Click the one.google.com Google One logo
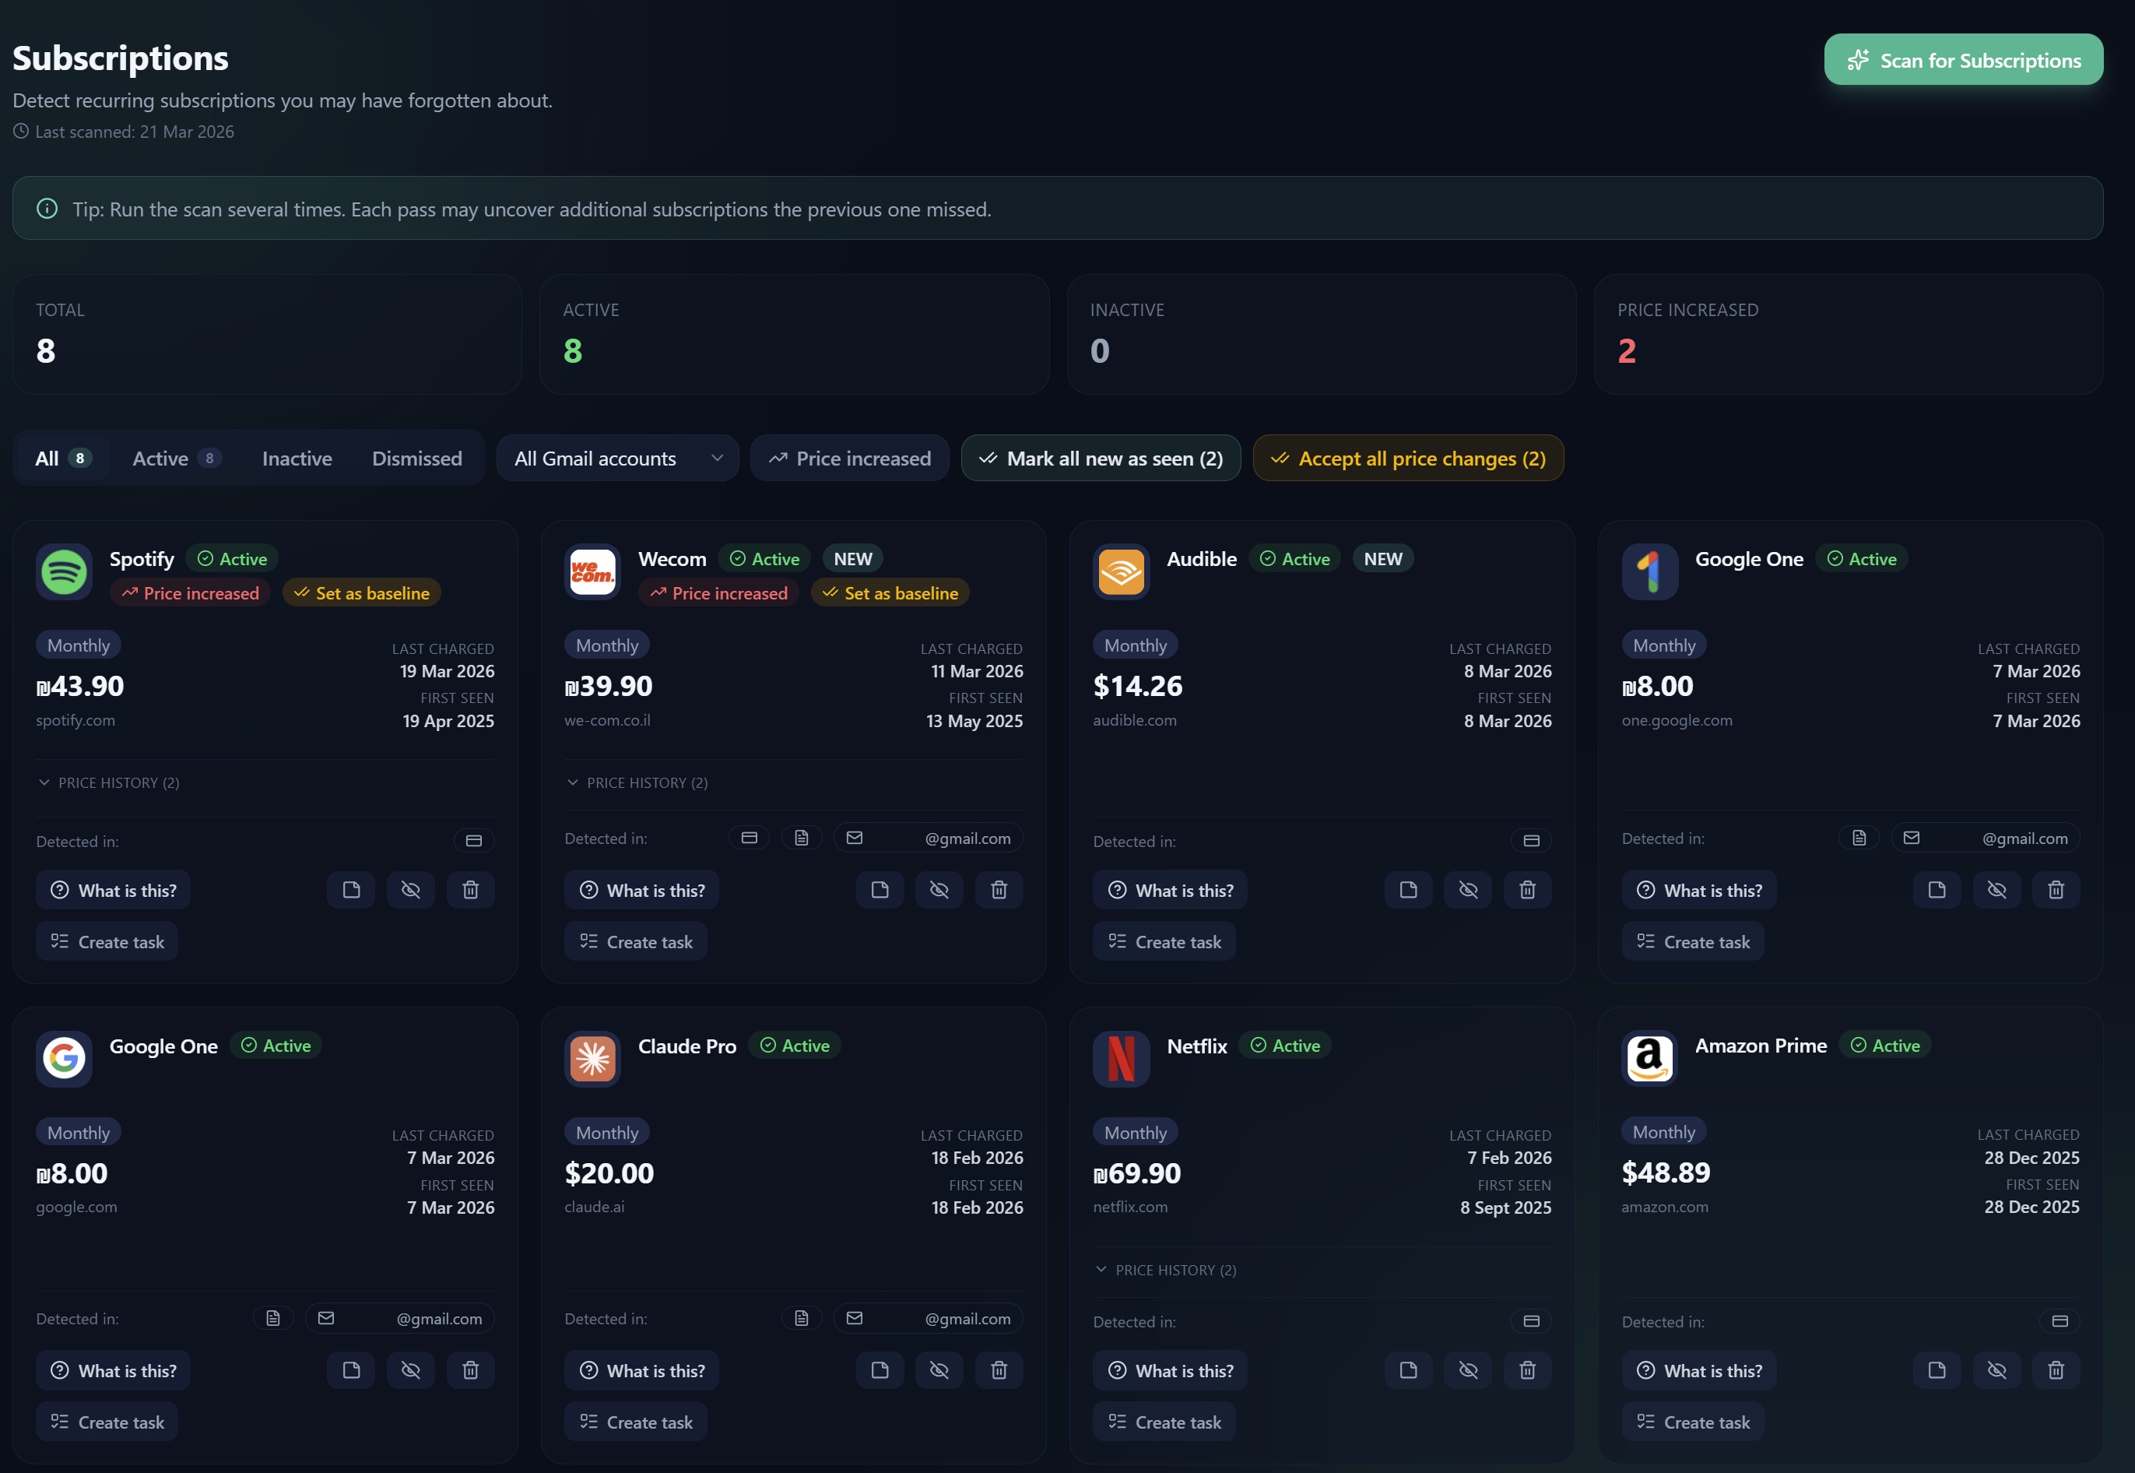 (x=1649, y=572)
